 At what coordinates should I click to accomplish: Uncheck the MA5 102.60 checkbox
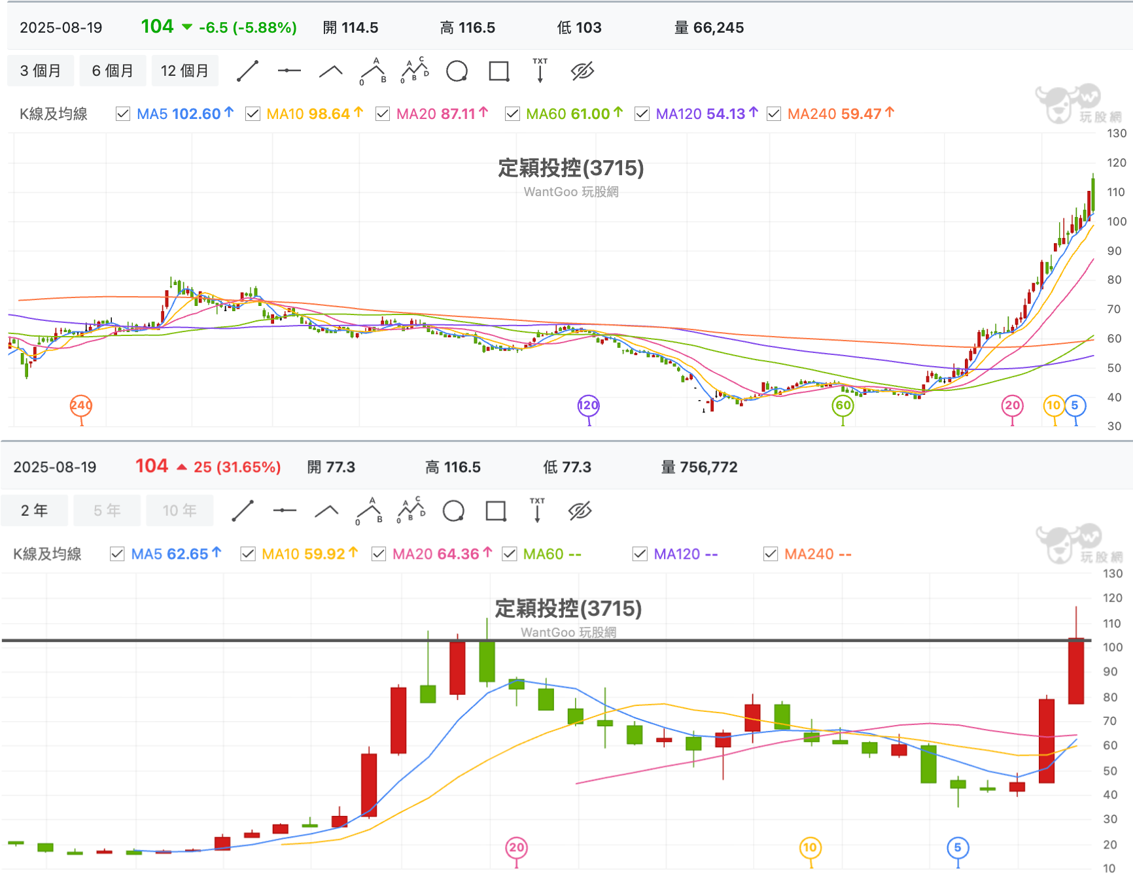coord(122,114)
